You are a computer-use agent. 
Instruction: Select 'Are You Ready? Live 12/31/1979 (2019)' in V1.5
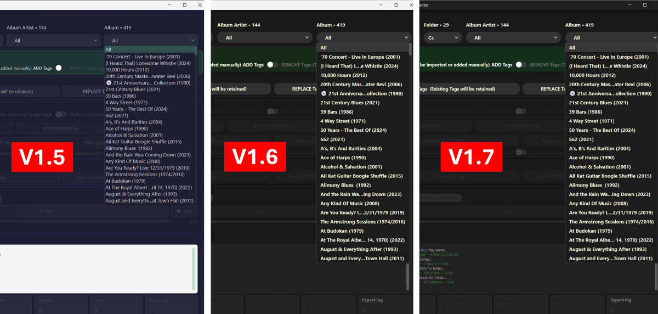150,167
